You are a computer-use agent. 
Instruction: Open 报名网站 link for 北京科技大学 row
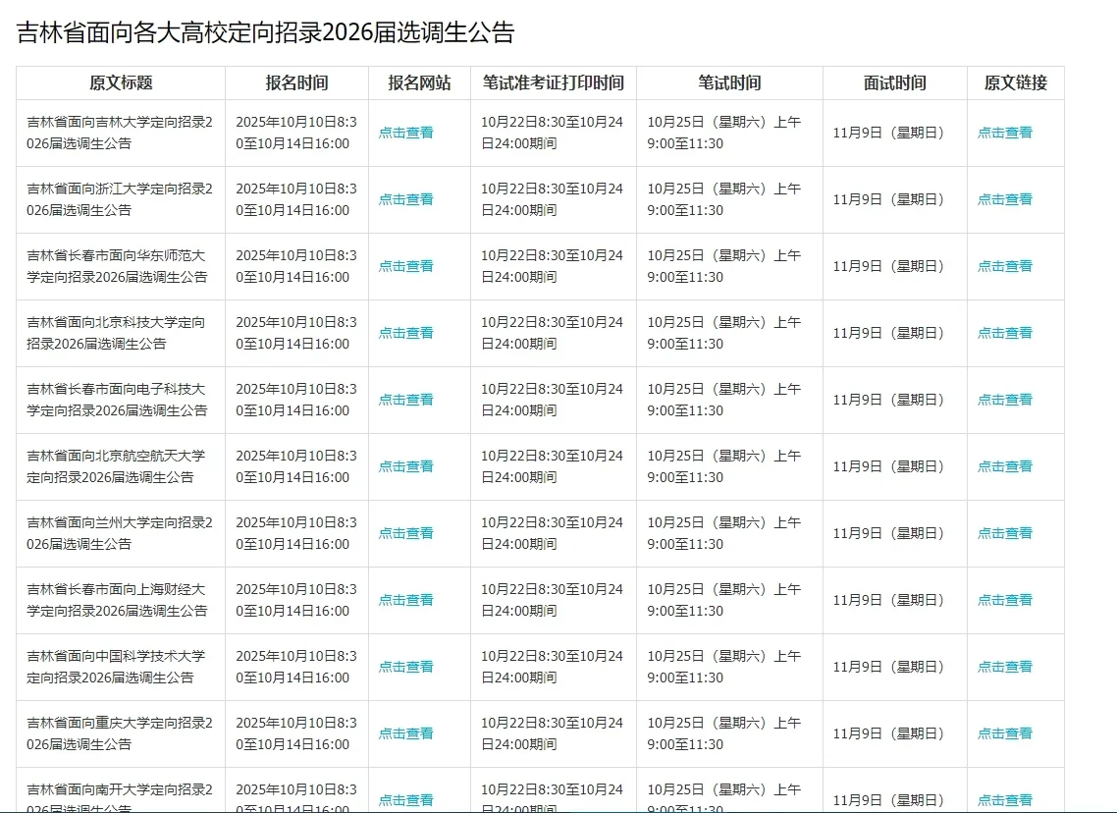[406, 333]
